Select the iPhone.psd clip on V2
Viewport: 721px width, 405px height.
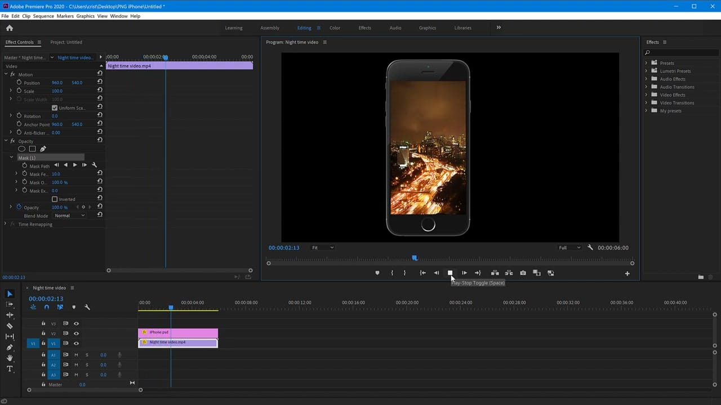click(180, 332)
